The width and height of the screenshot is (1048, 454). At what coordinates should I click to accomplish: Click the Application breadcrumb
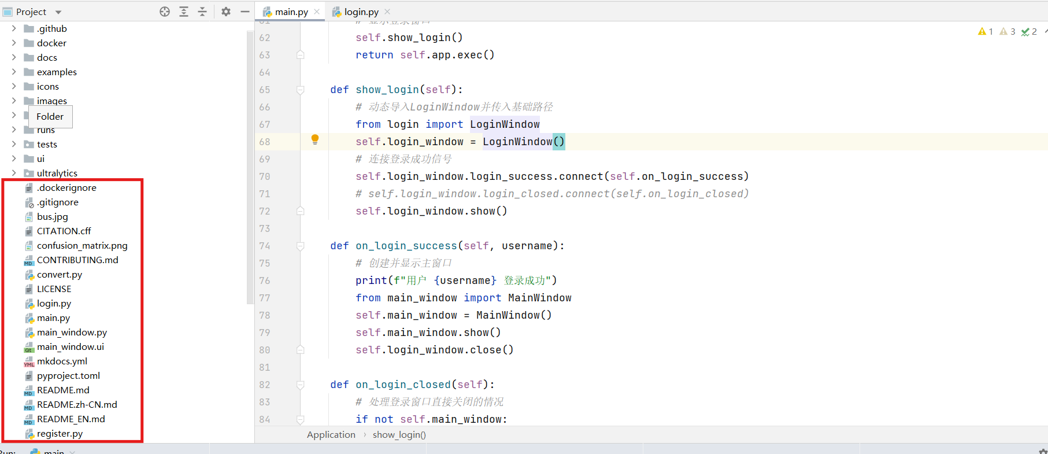pos(331,435)
